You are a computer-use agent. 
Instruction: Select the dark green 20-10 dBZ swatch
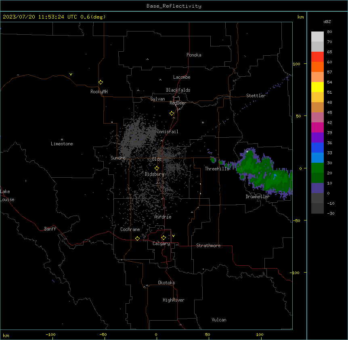317,178
